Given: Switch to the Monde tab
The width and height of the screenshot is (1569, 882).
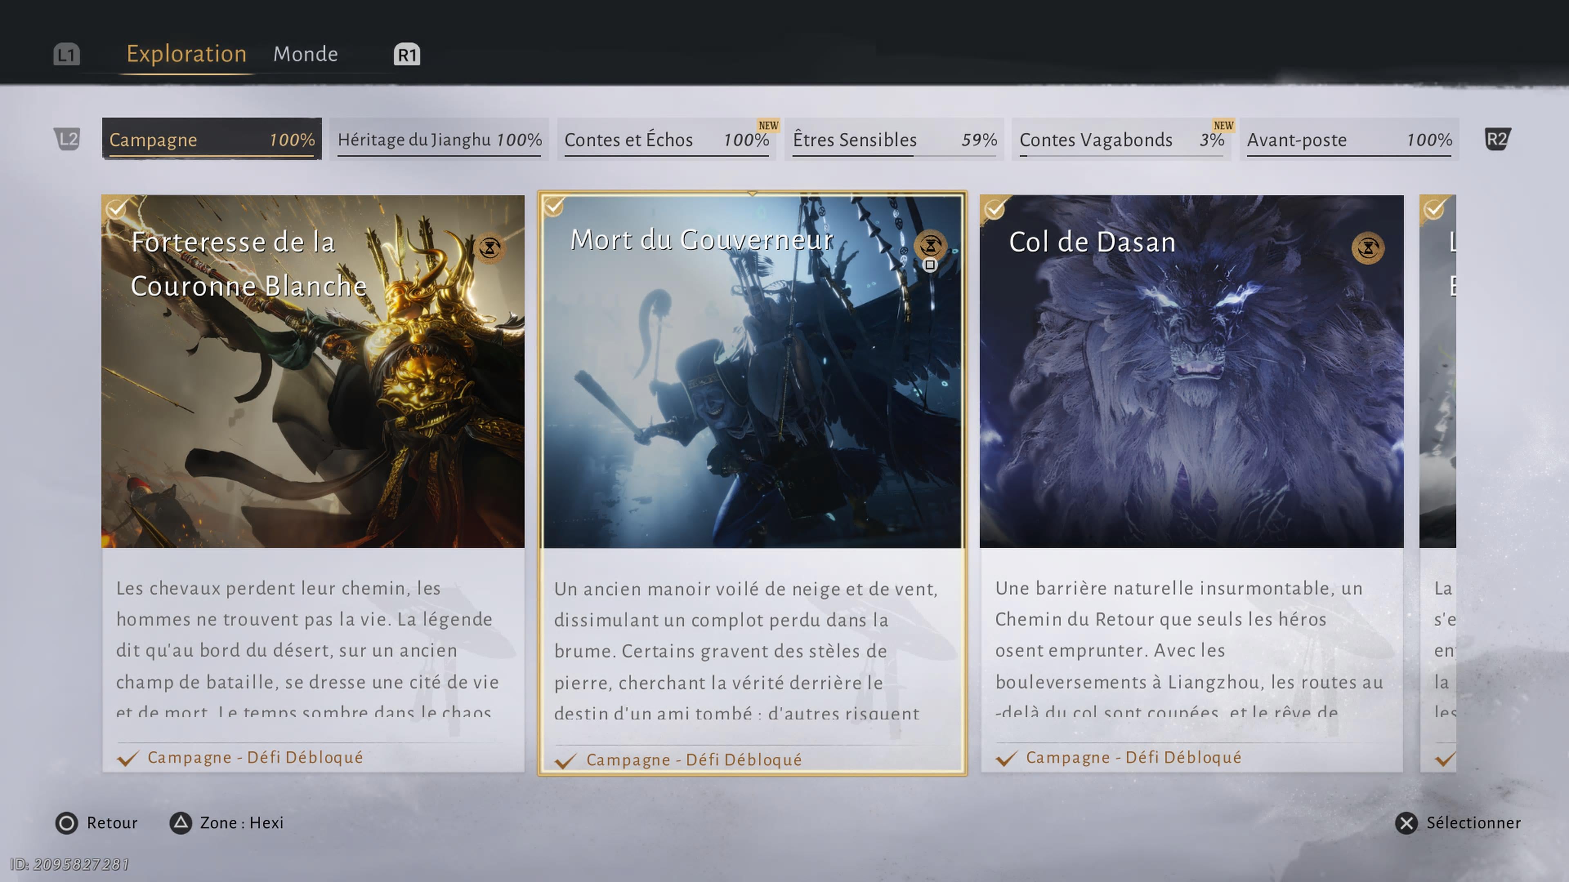Looking at the screenshot, I should coord(305,54).
